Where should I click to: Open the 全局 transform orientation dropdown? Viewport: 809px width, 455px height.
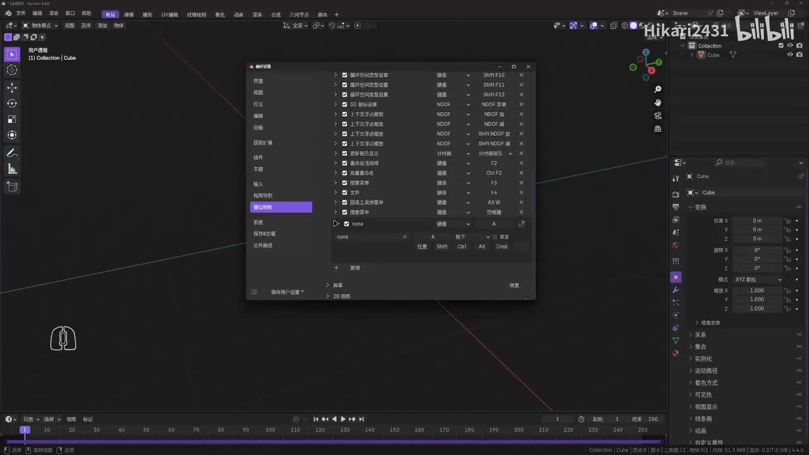[x=296, y=25]
